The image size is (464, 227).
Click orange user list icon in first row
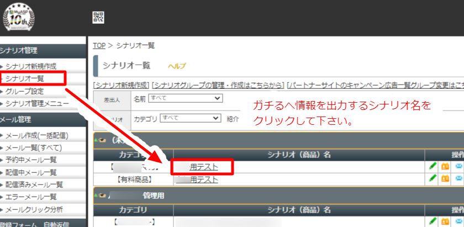coord(446,166)
